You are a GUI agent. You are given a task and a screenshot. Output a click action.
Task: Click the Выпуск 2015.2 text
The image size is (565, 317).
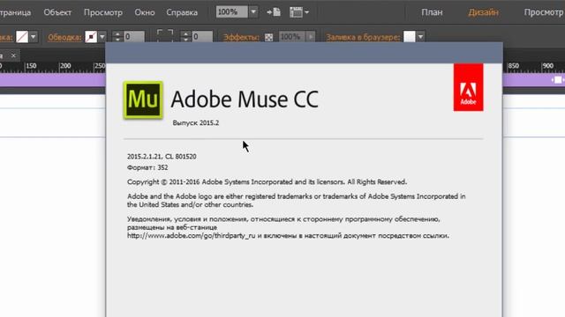pyautogui.click(x=196, y=123)
